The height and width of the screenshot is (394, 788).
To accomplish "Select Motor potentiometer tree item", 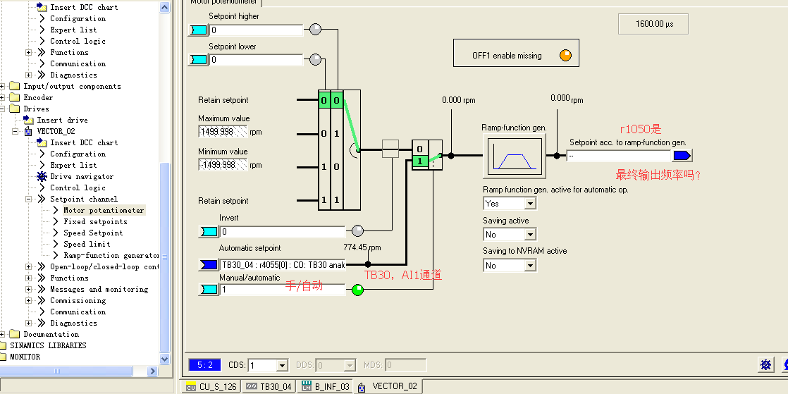I will point(104,210).
